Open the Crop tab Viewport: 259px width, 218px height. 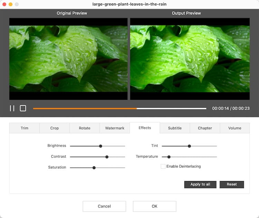pos(55,128)
